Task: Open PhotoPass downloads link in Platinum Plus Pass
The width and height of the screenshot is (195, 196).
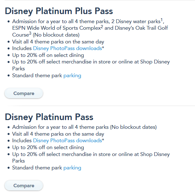Action: pyautogui.click(x=67, y=48)
